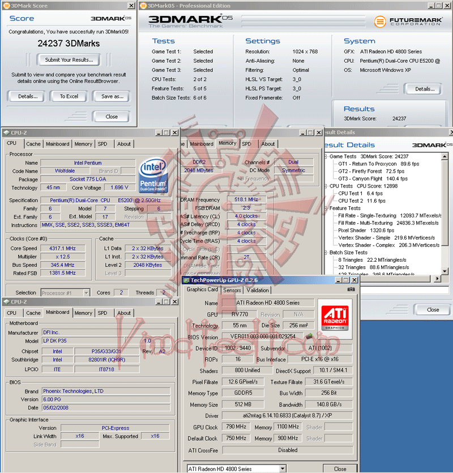The height and width of the screenshot is (473, 453).
Task: Click the 24237 3DMarks score text
Action: coord(69,44)
